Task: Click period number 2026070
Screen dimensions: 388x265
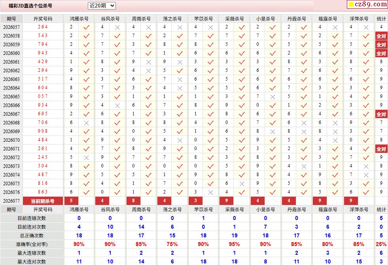Action: point(11,140)
